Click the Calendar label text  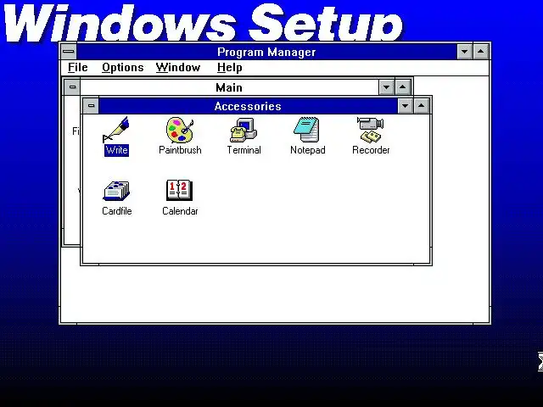click(x=180, y=211)
